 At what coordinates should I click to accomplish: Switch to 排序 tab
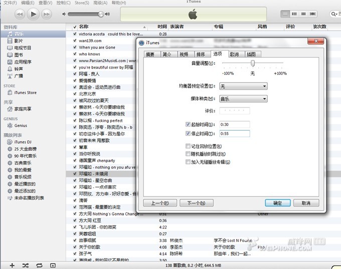tap(203, 54)
